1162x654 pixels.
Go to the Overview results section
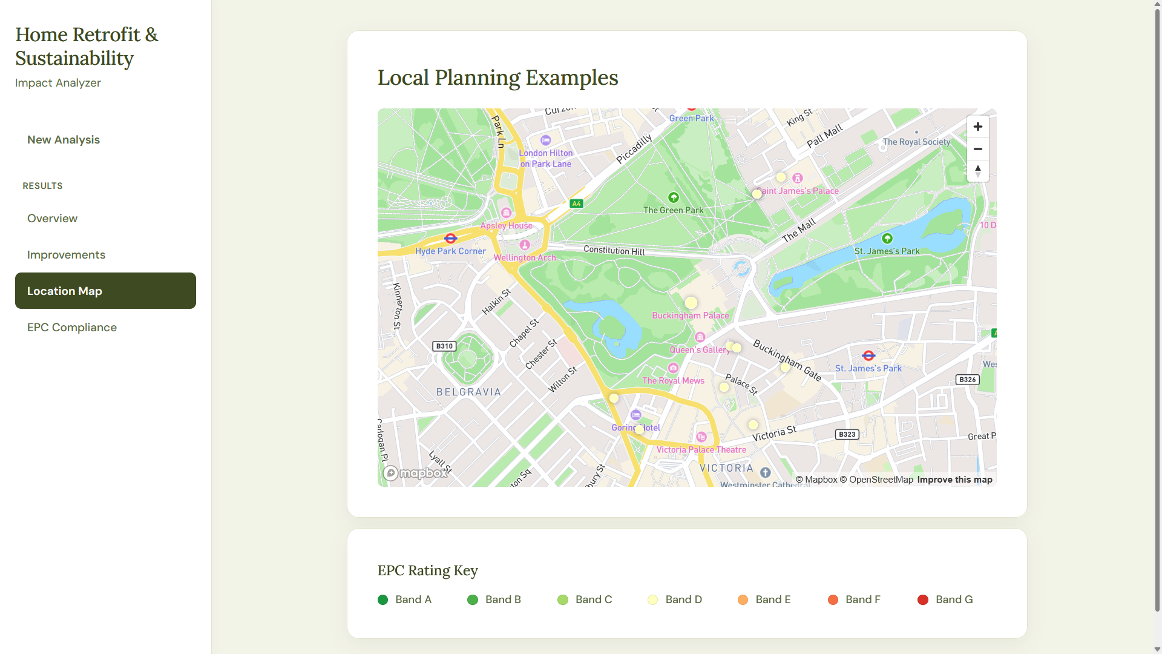click(x=52, y=219)
